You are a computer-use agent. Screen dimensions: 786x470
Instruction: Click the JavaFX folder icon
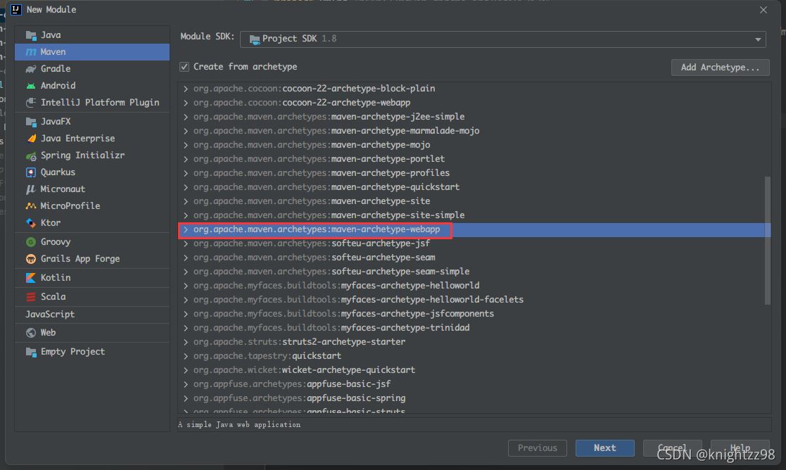(31, 122)
